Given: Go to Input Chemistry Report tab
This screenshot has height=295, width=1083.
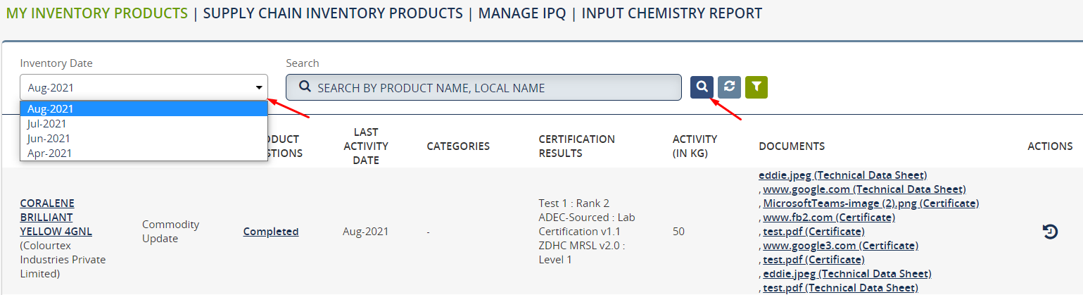Looking at the screenshot, I should 671,13.
